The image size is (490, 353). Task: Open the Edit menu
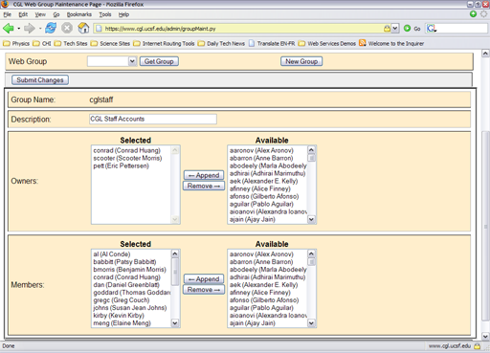(x=23, y=14)
